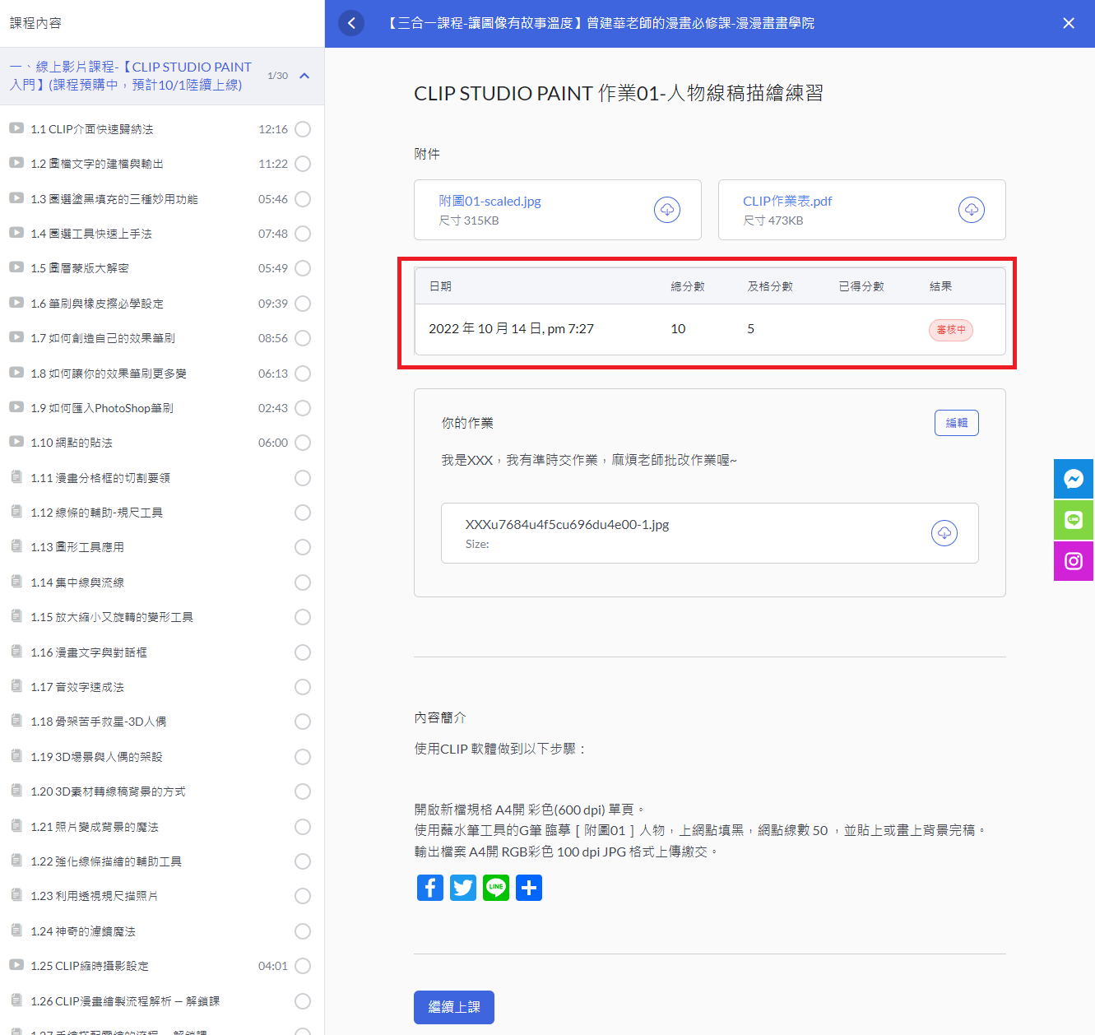This screenshot has width=1095, height=1035.
Task: Click document icon for lesson 1.24 神奇的濾鏡魔法
Action: [16, 931]
